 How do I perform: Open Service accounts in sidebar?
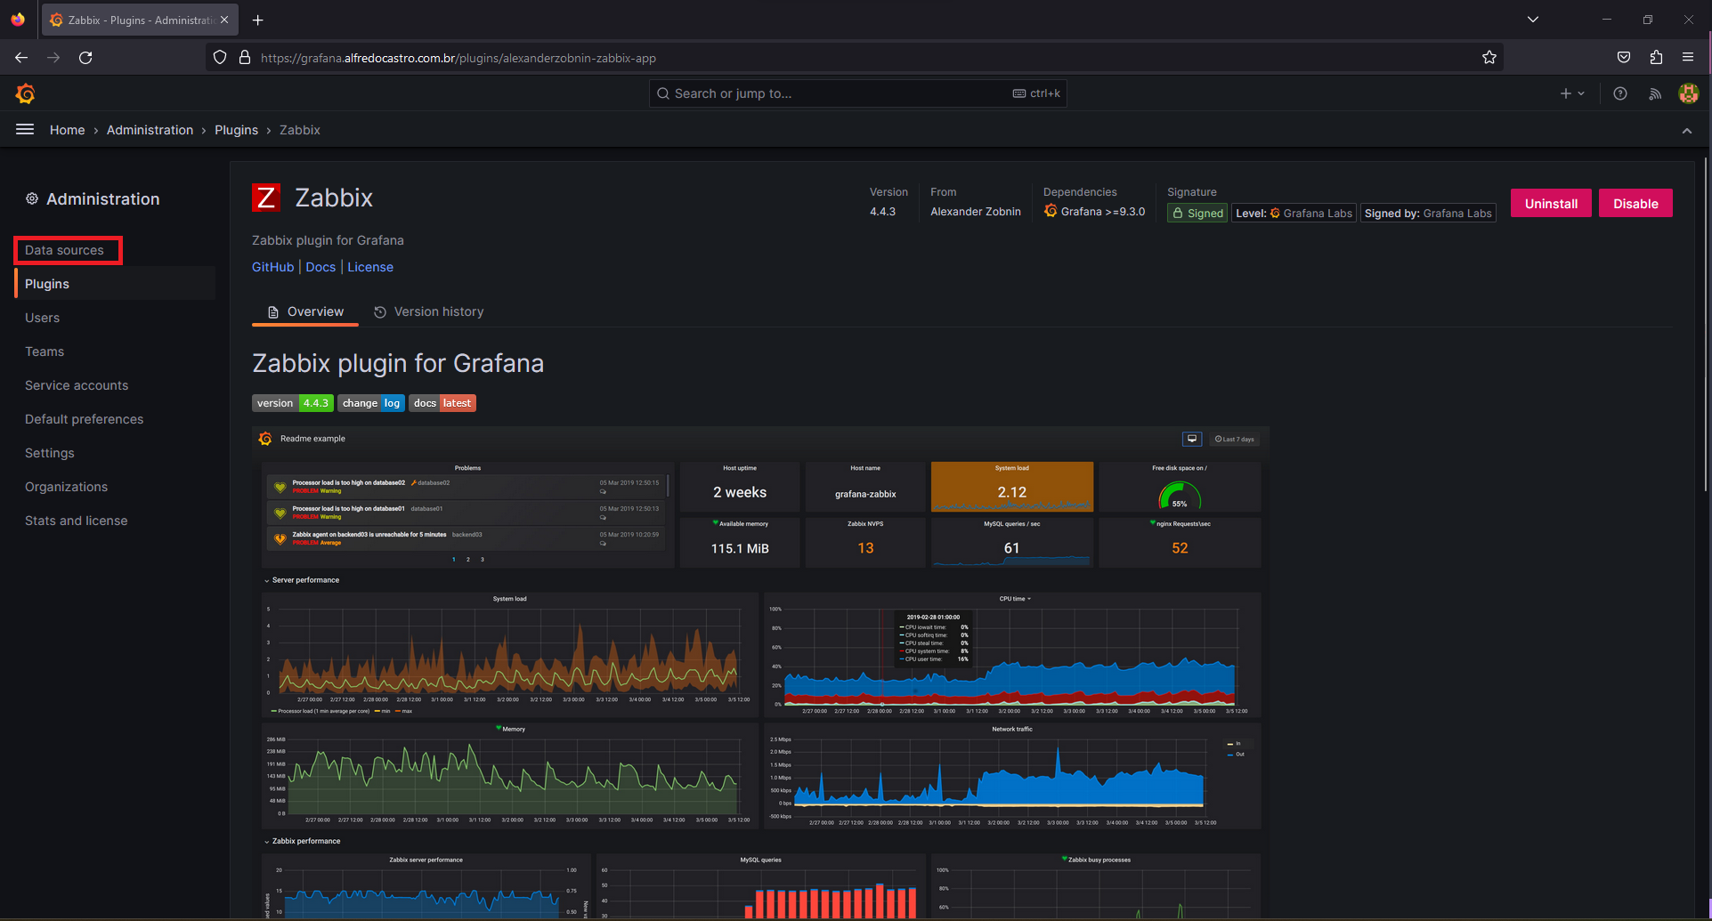click(x=77, y=385)
